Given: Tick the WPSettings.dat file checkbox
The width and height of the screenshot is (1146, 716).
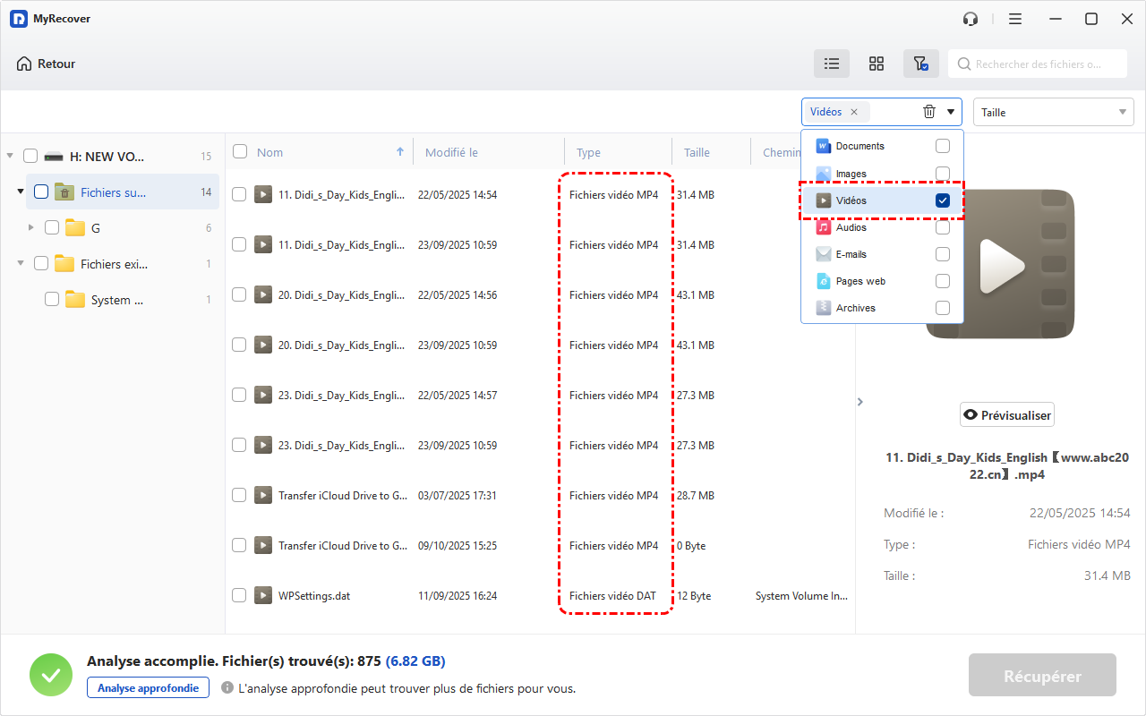Looking at the screenshot, I should tap(239, 595).
